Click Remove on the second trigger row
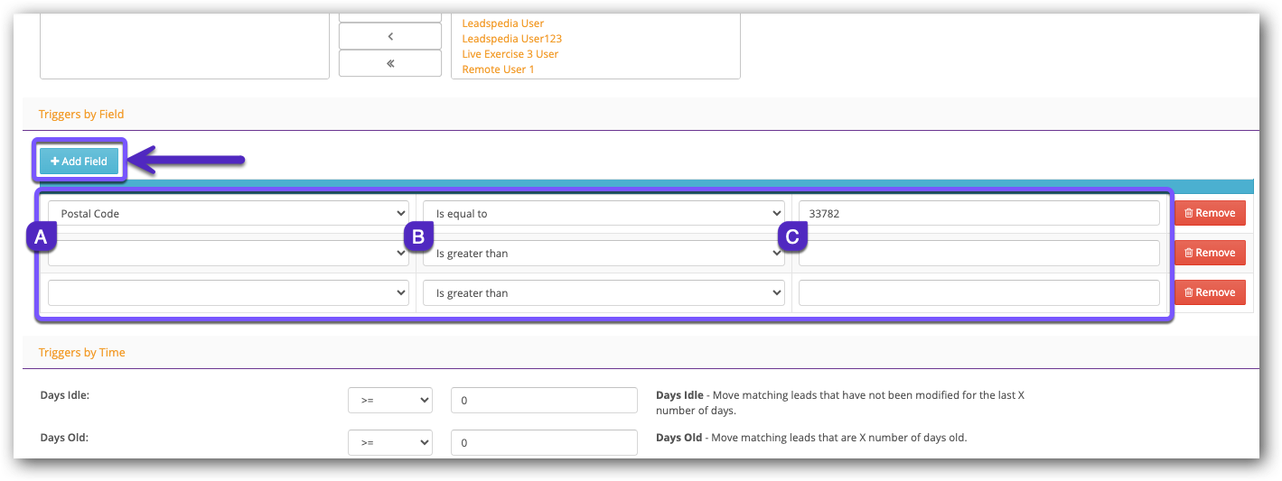Screen dimensions: 1282x481 click(1210, 253)
